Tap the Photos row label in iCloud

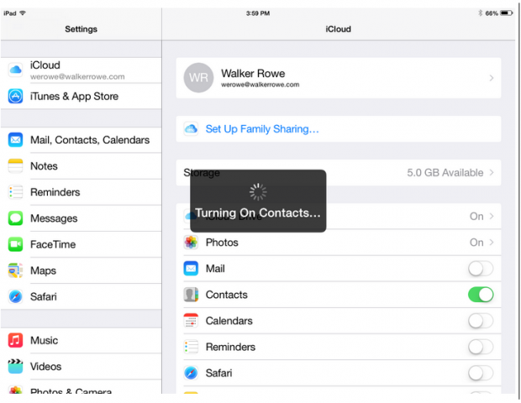(222, 243)
